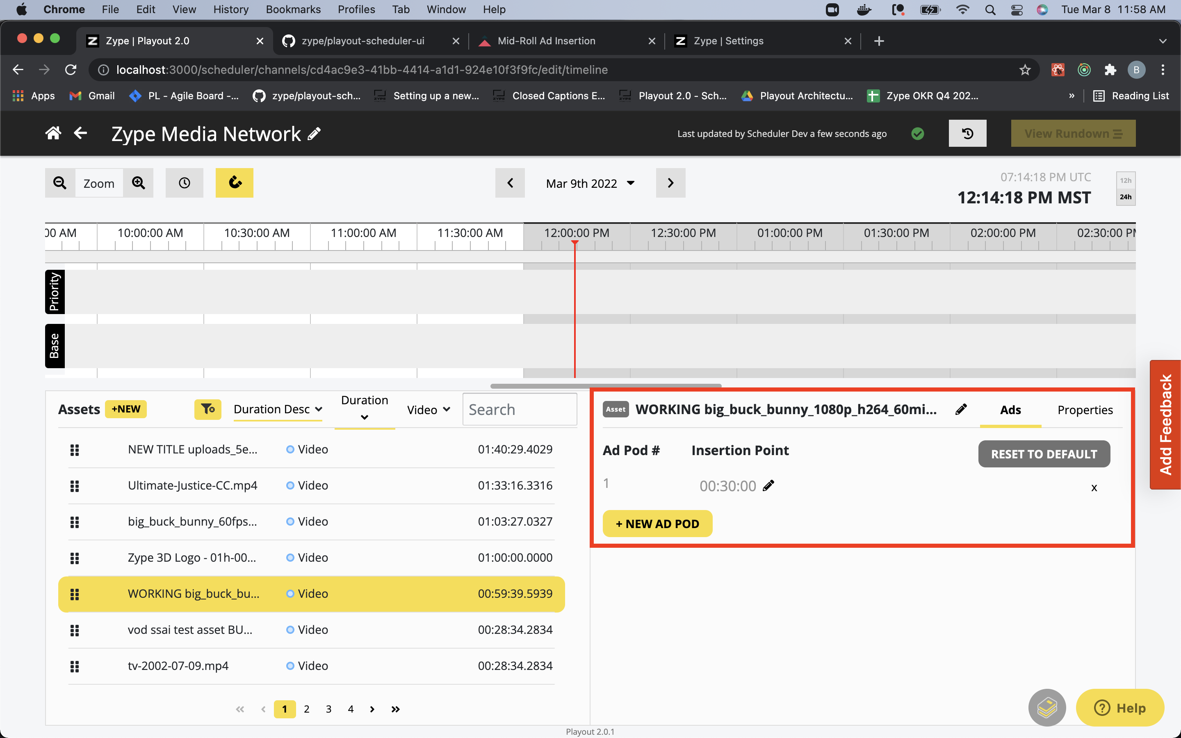Open macOS Control Center
Viewport: 1181px width, 738px height.
[x=1017, y=10]
